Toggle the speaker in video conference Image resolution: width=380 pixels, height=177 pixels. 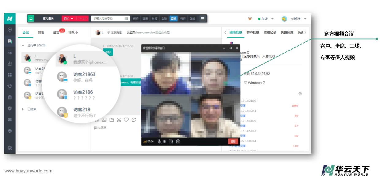point(165,141)
